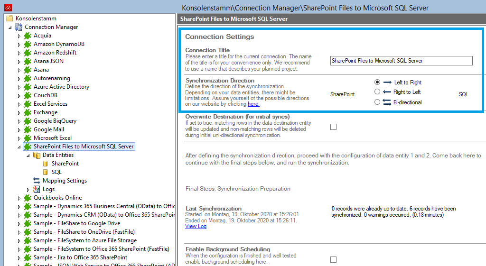The image size is (486, 266).
Task: Expand the Acquia connection node
Action: click(x=19, y=36)
